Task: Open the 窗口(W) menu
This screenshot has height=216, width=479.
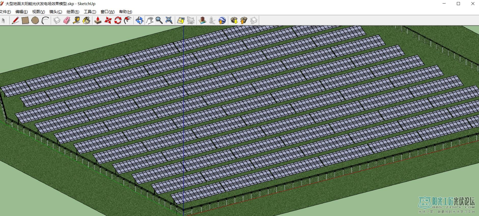Action: [107, 12]
